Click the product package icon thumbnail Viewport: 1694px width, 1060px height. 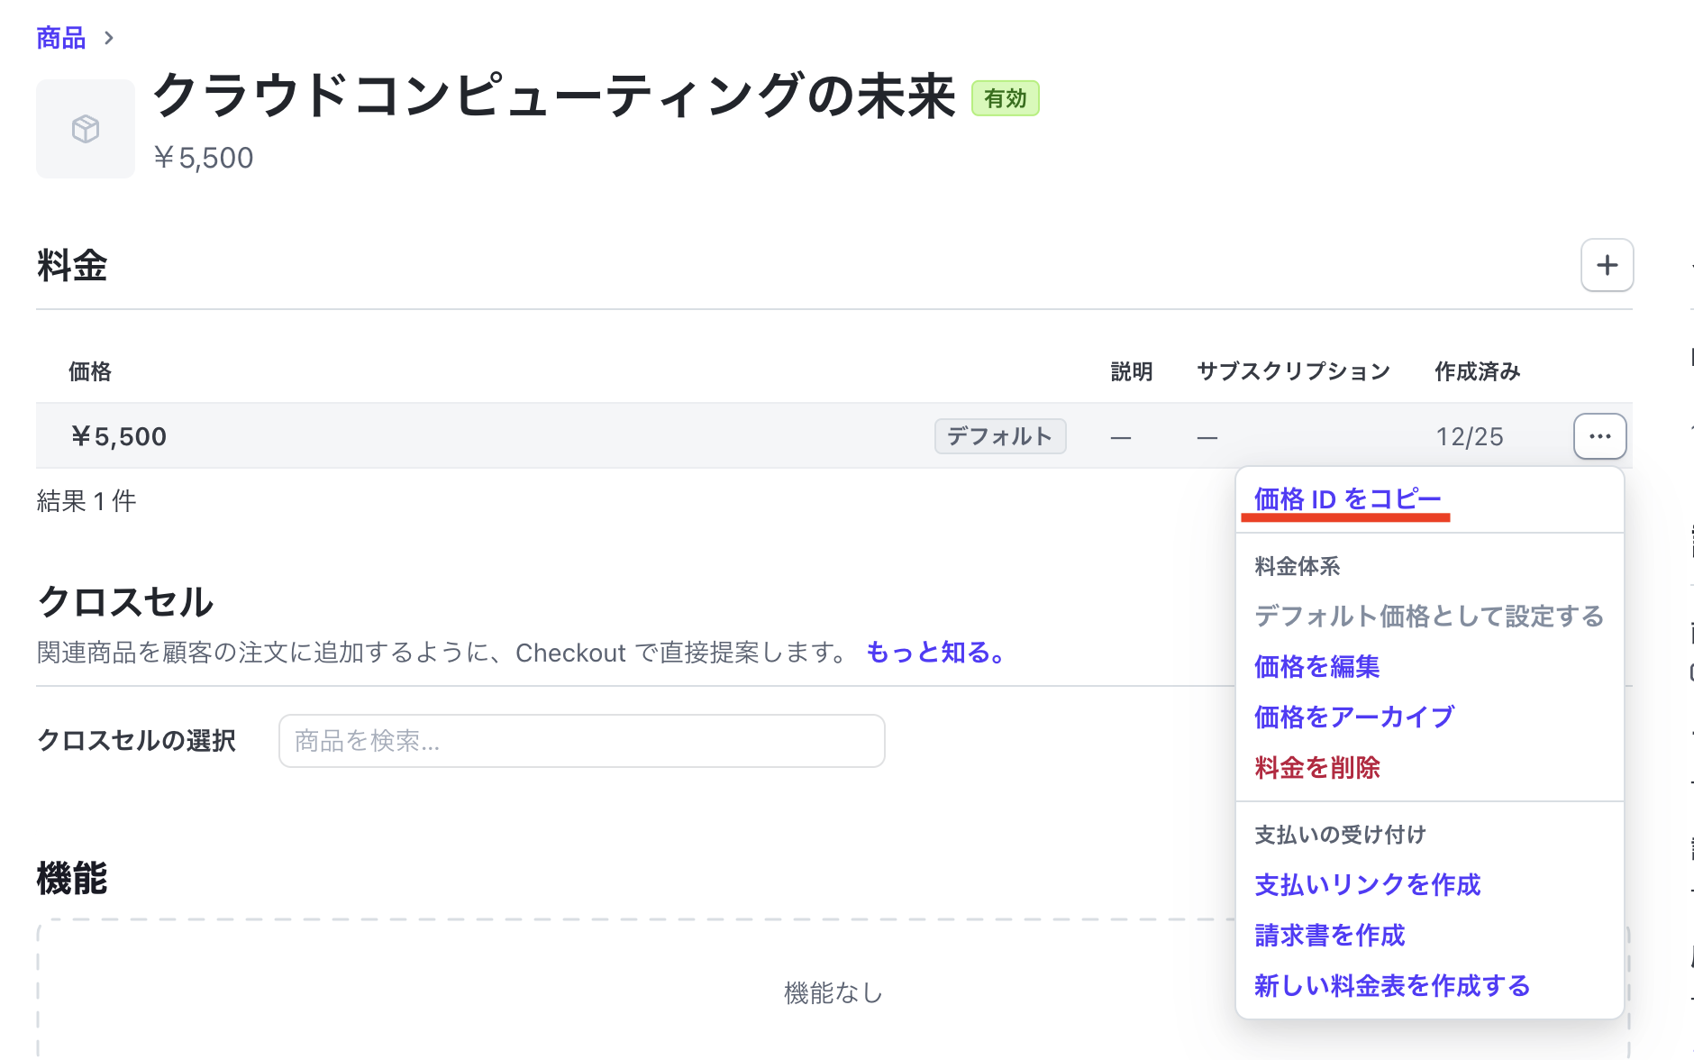coord(85,129)
